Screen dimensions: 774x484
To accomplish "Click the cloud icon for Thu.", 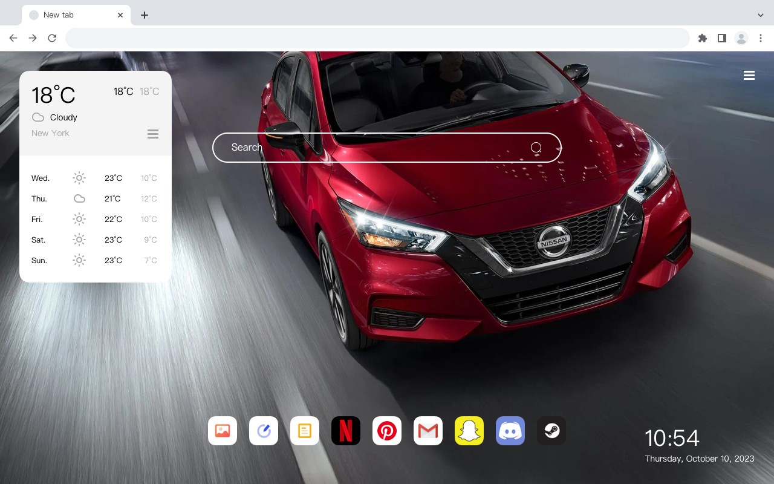I will [79, 198].
